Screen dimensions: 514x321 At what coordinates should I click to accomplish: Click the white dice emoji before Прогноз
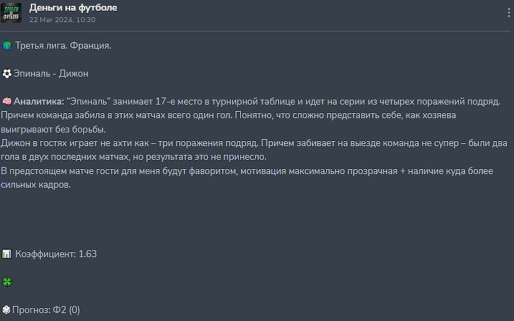(x=6, y=310)
